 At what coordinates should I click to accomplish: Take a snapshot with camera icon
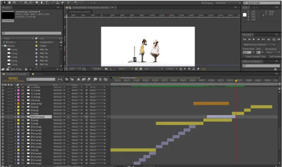(106, 69)
